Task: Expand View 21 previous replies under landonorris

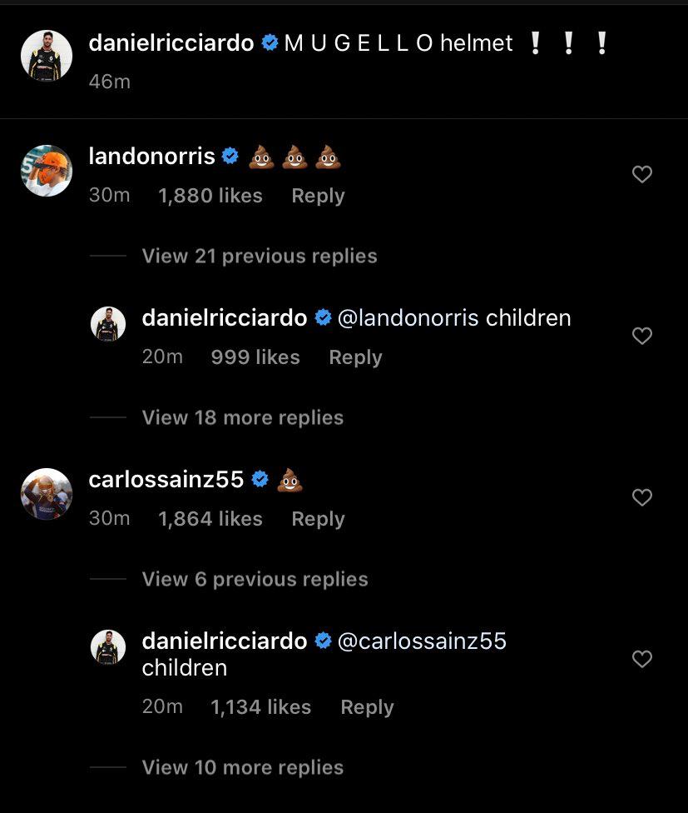Action: pos(259,256)
